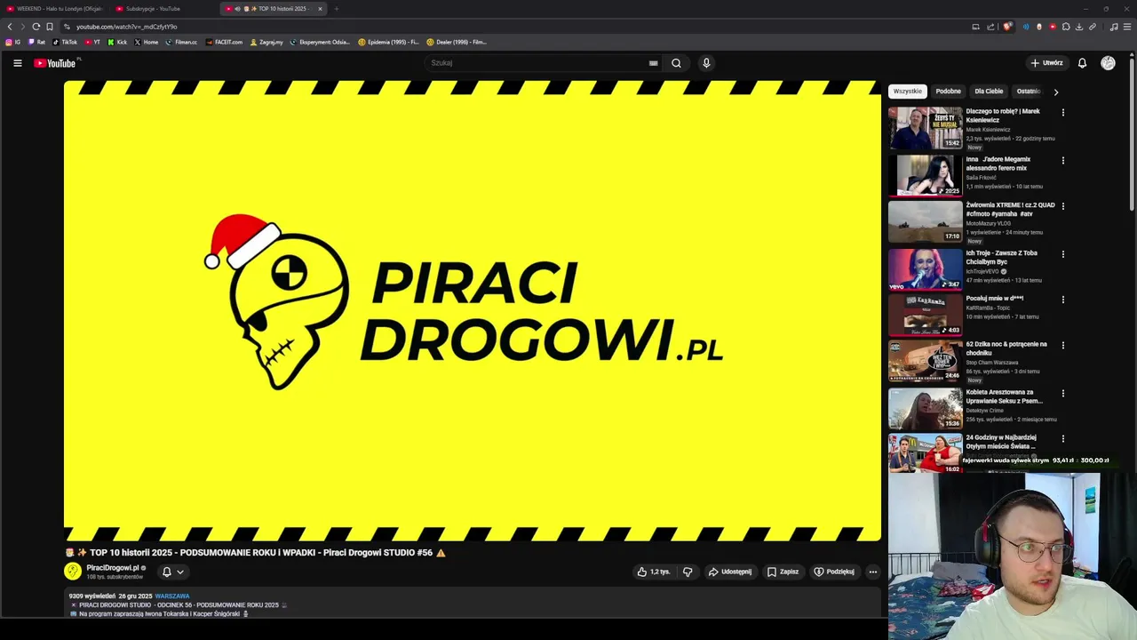This screenshot has height=640, width=1137.
Task: Open Żwirownia XTREME video thumbnail
Action: tap(925, 221)
